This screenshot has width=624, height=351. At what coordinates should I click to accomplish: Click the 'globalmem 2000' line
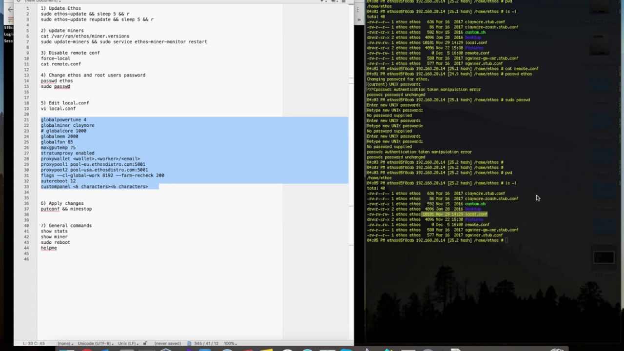click(x=59, y=136)
